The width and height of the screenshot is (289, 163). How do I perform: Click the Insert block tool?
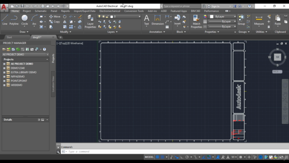pos(177,20)
